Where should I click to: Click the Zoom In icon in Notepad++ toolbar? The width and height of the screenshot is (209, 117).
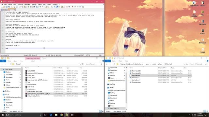pos(40,7)
